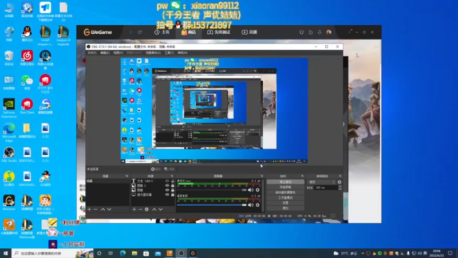The image size is (458, 258).
Task: Click WeGame refresh arrow icon
Action: 140,32
